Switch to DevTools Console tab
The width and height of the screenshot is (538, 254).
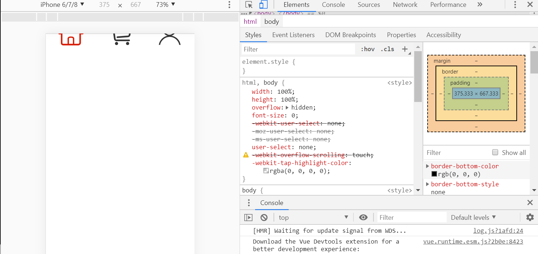pos(333,5)
